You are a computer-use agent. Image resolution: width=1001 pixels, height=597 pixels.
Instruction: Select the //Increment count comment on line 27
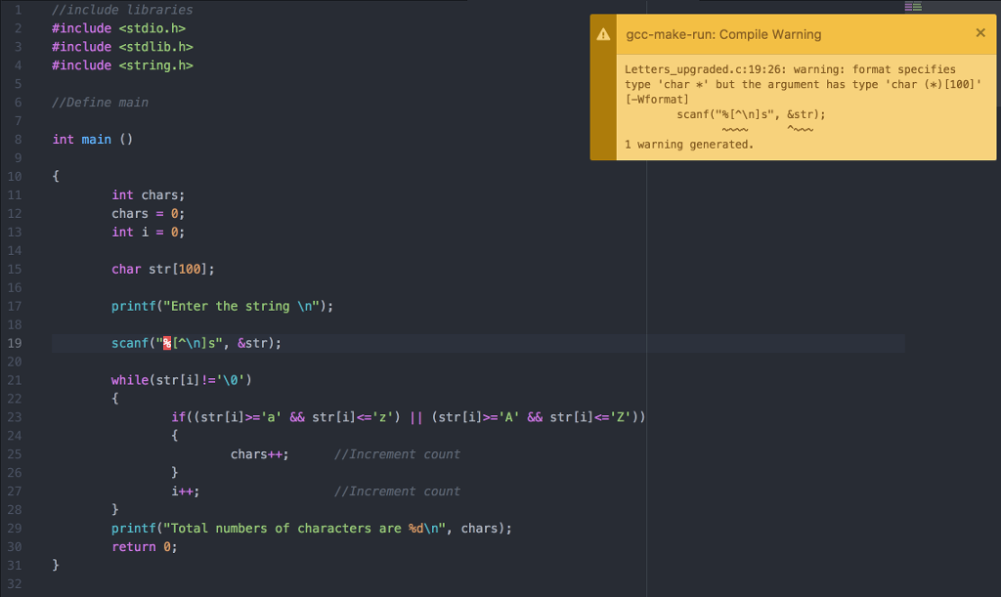[x=397, y=490]
